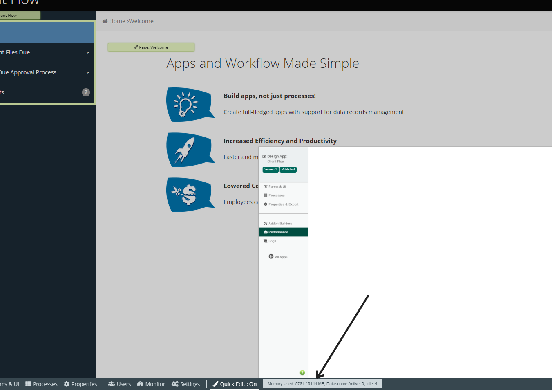Open Monitor in the bottom admin bar
The height and width of the screenshot is (390, 552).
151,384
